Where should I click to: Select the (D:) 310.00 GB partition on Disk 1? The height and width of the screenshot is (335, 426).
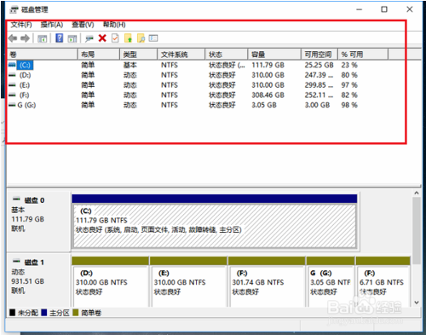point(111,286)
